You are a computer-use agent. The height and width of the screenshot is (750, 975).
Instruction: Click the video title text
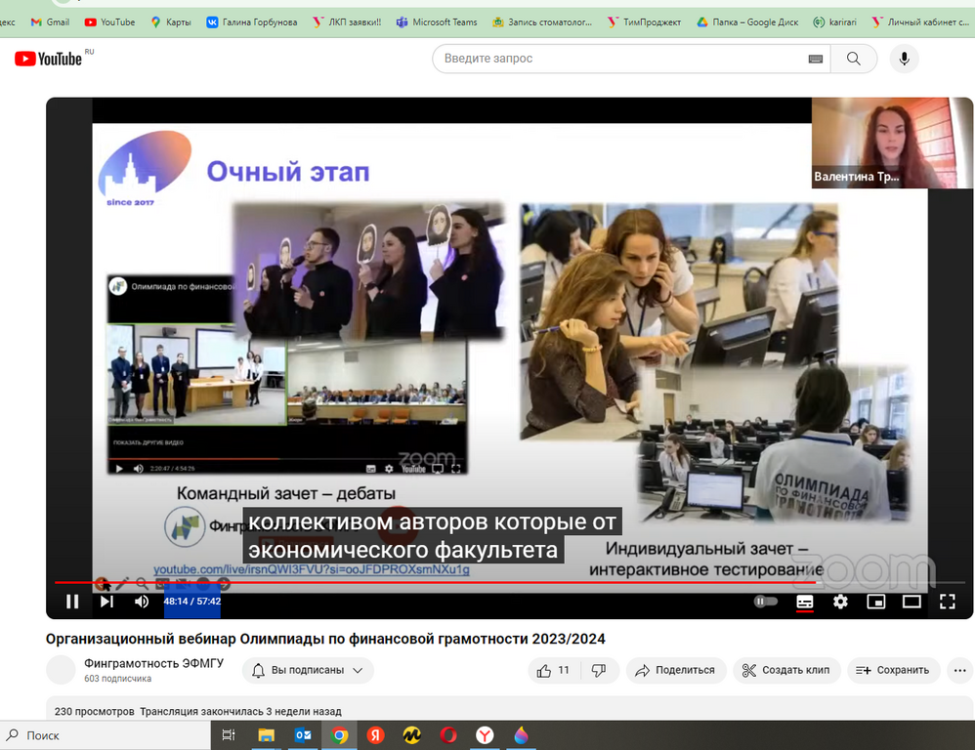tap(325, 639)
